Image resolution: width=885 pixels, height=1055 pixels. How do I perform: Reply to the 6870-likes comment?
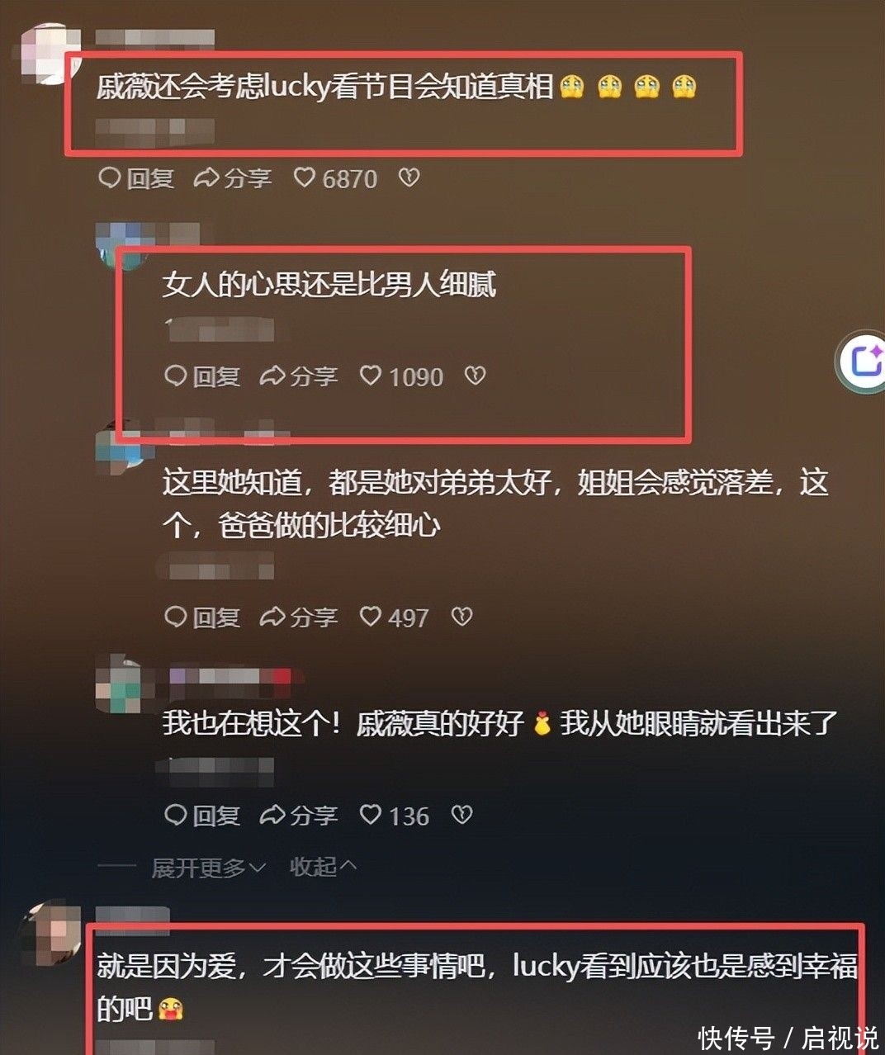click(x=136, y=177)
